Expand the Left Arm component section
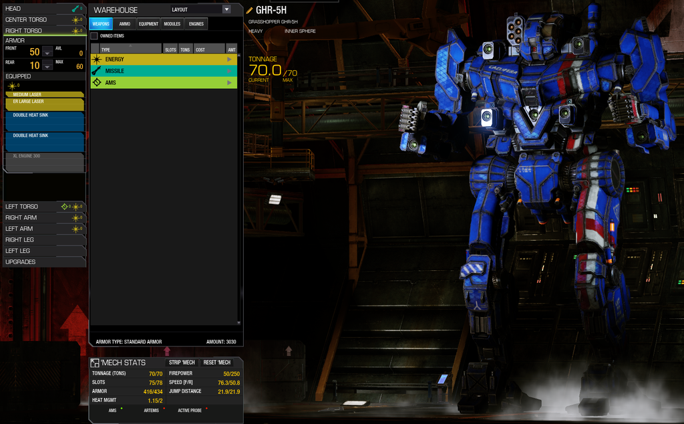This screenshot has width=684, height=424. 43,229
